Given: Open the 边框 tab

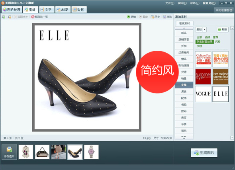Looking at the screenshot, I should pyautogui.click(x=79, y=10).
